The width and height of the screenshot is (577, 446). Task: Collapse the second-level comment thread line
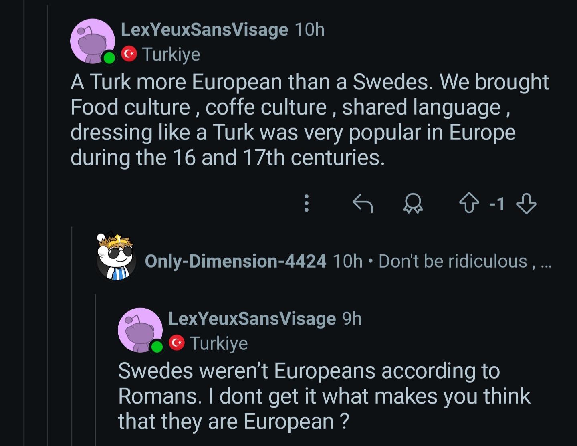coord(72,336)
